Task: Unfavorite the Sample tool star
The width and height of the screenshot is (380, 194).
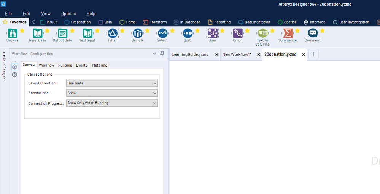Action: (147, 30)
